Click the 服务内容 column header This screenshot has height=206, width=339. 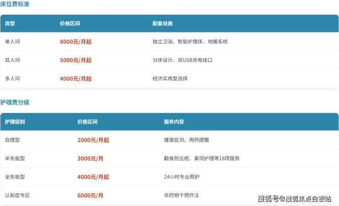coord(174,122)
